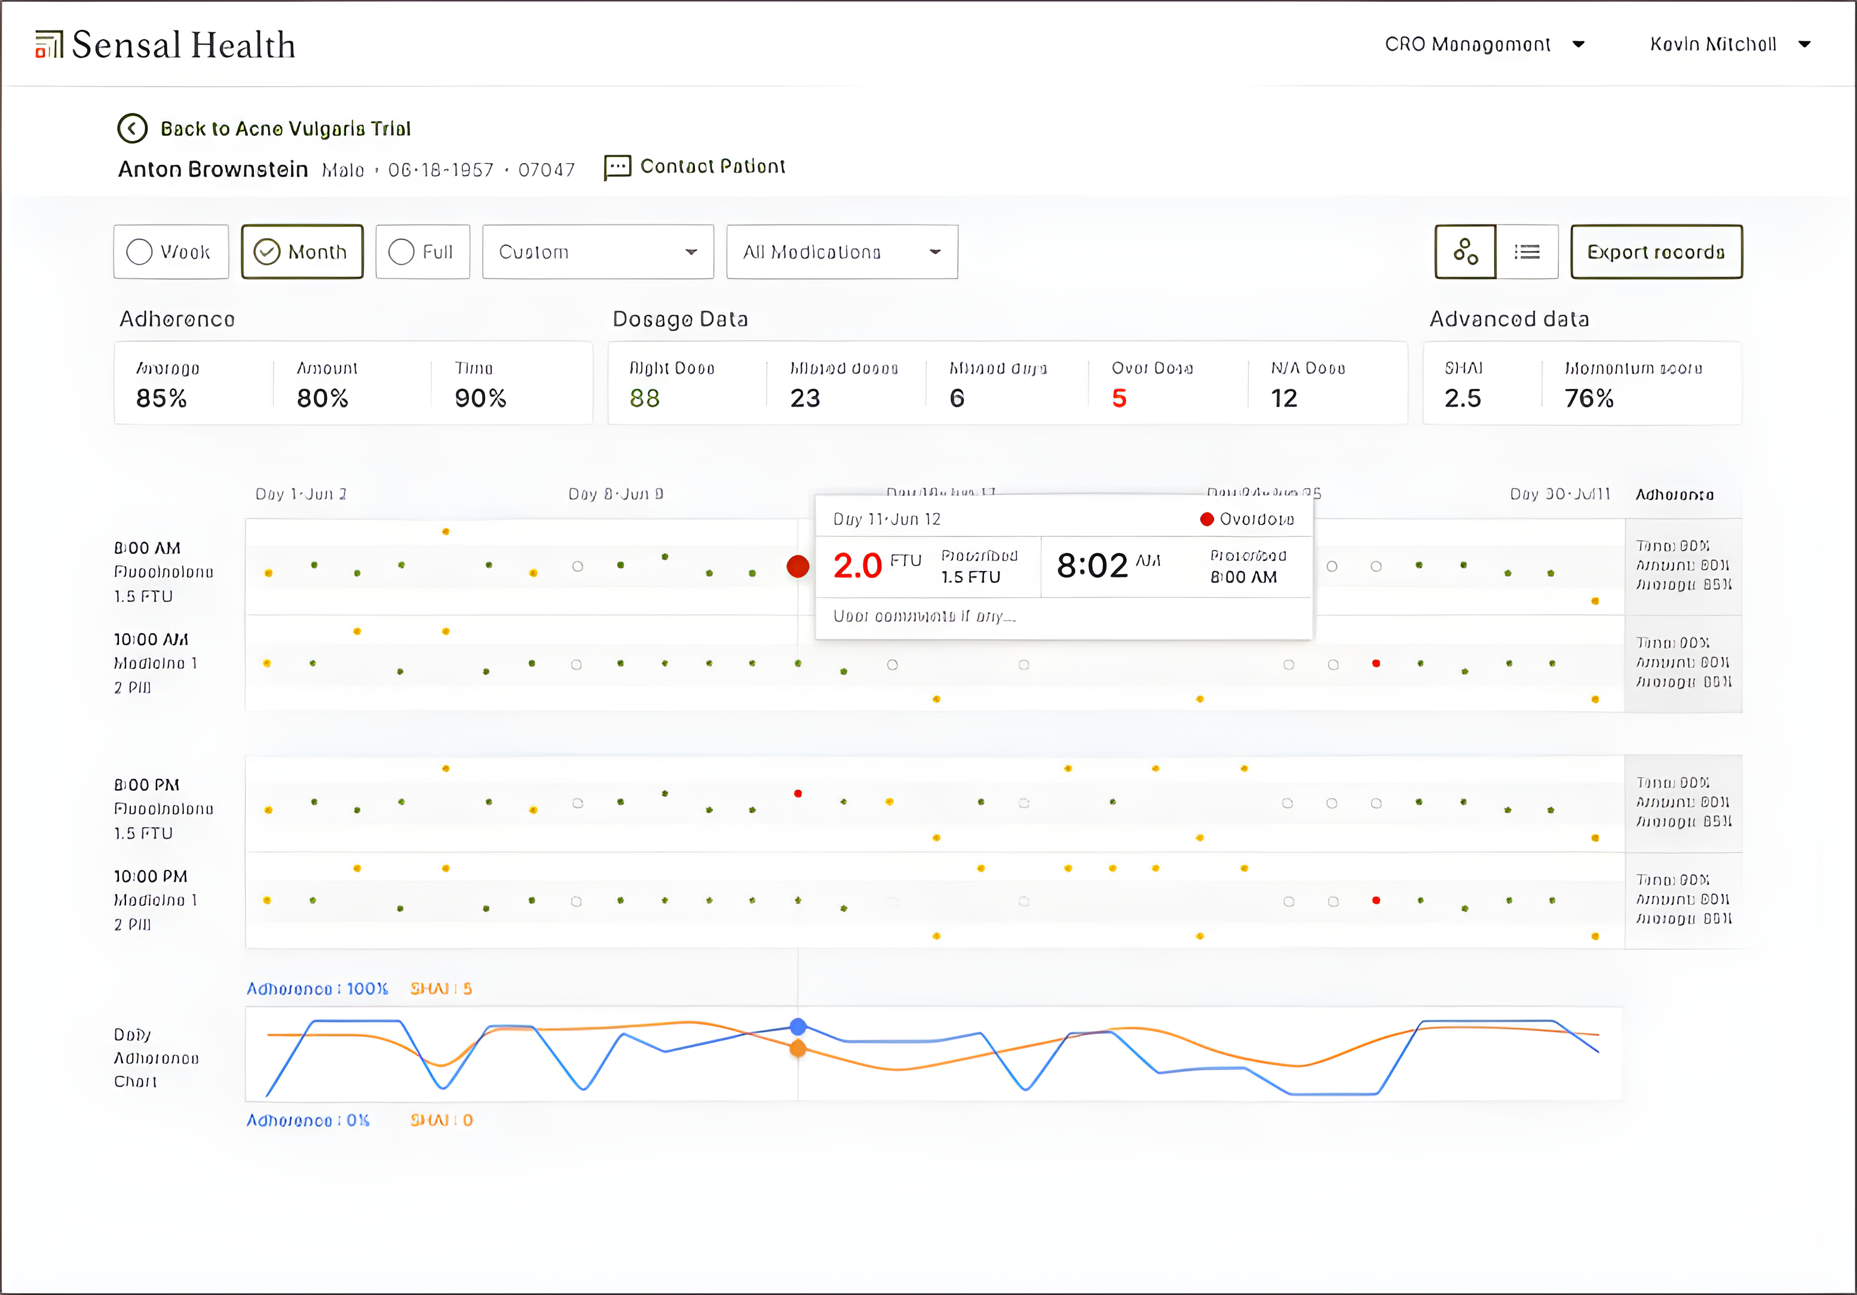This screenshot has height=1295, width=1857.
Task: Click the SHAI 2.5 value
Action: click(x=1463, y=398)
